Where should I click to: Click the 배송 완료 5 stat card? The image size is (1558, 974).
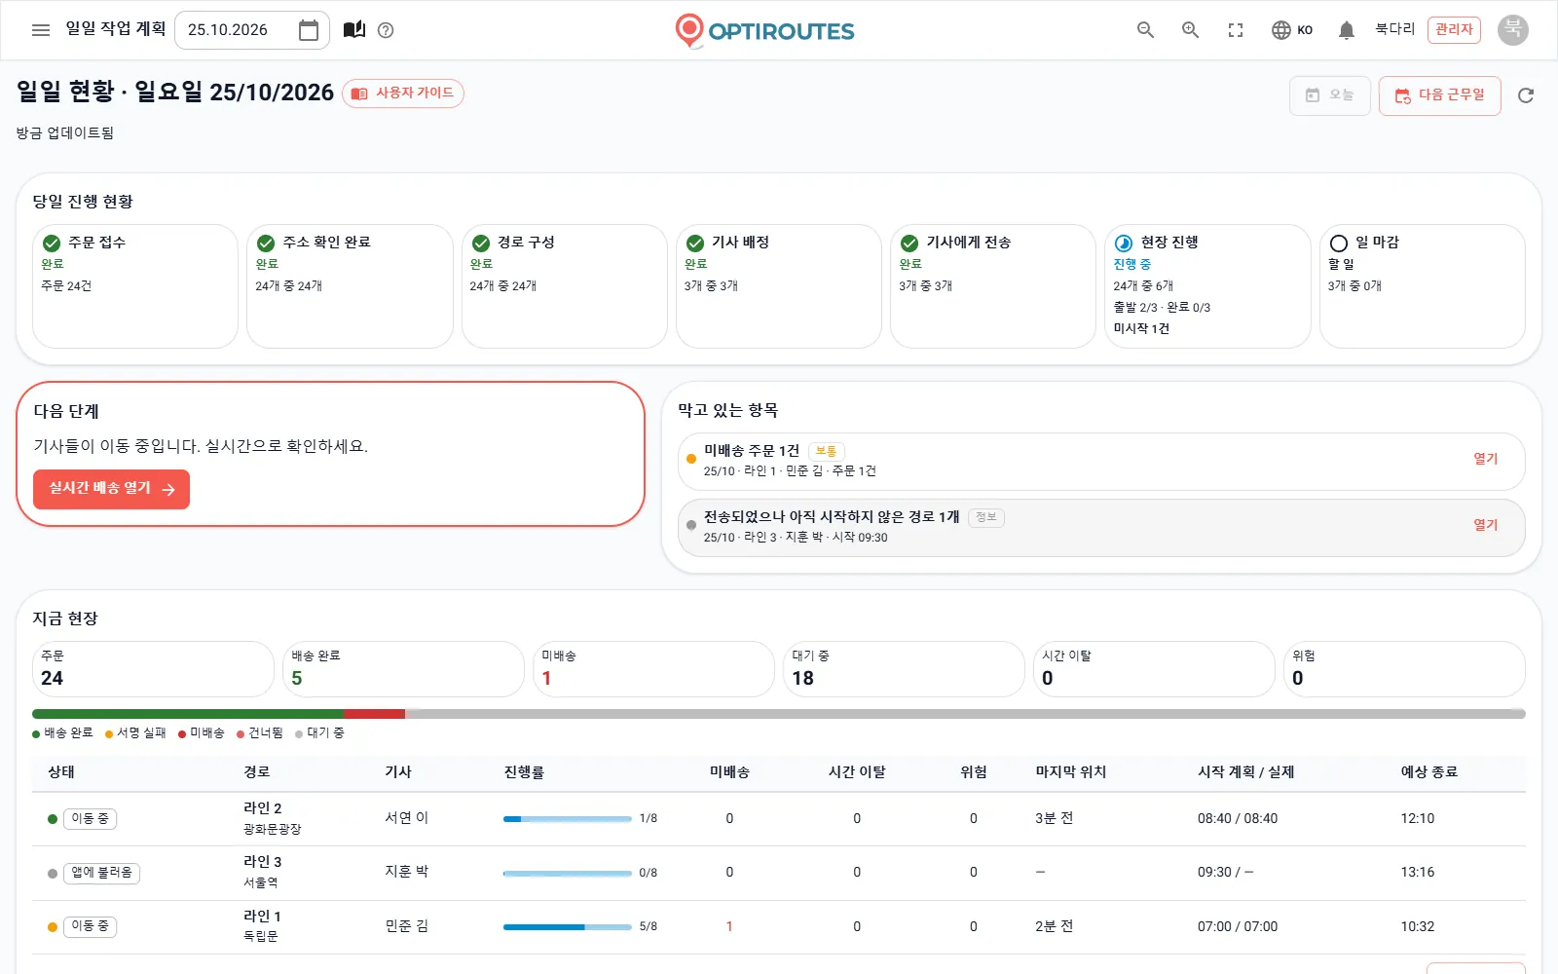coord(403,669)
